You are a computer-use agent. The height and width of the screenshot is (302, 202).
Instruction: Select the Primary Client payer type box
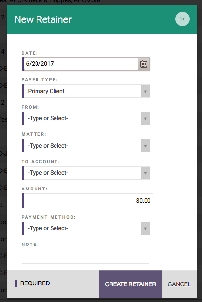(x=82, y=91)
